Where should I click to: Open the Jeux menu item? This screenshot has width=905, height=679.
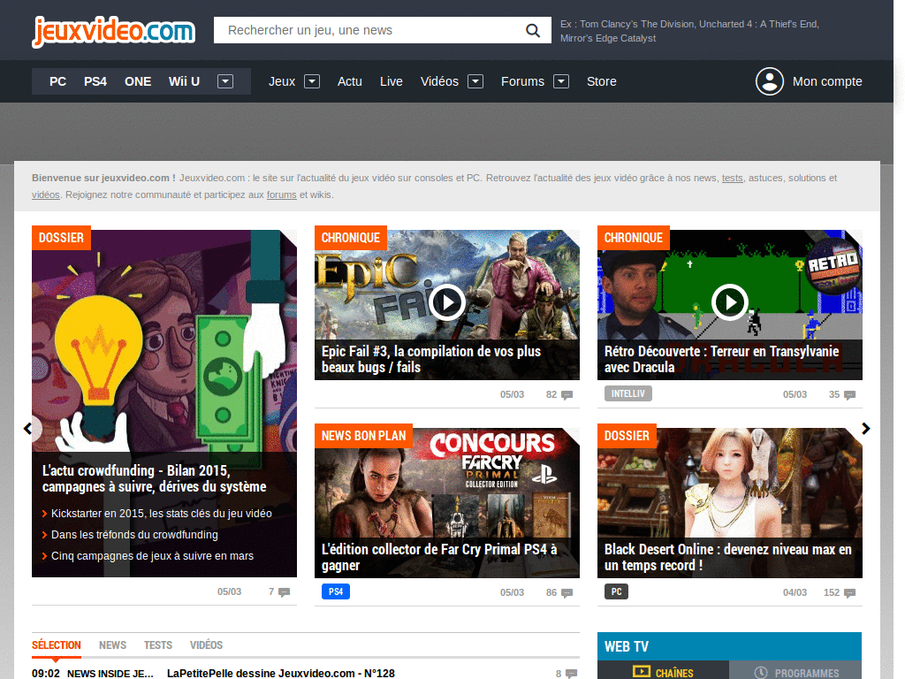coord(282,81)
